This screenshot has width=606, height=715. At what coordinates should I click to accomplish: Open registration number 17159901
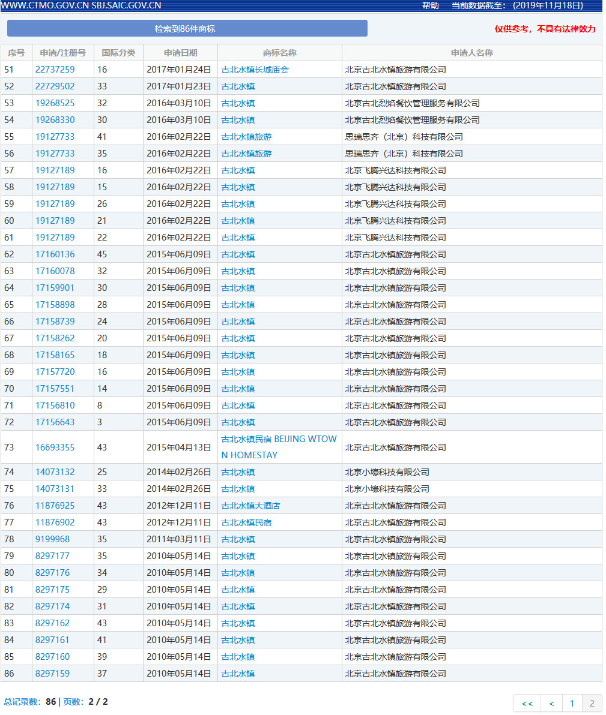55,288
